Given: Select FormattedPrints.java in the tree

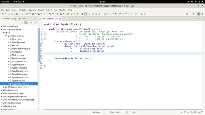Looking at the screenshot, I should pyautogui.click(x=21, y=49).
